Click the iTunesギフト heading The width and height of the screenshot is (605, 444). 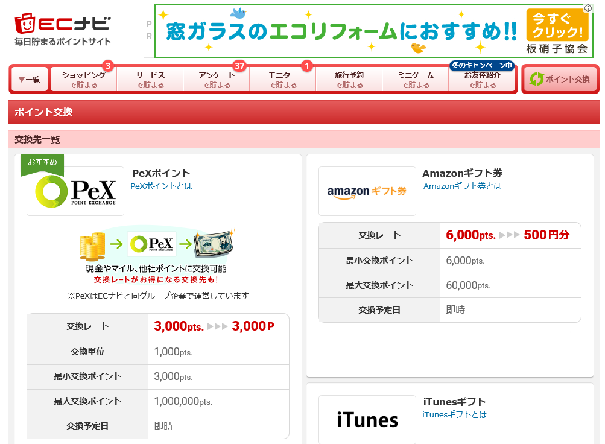tap(455, 402)
